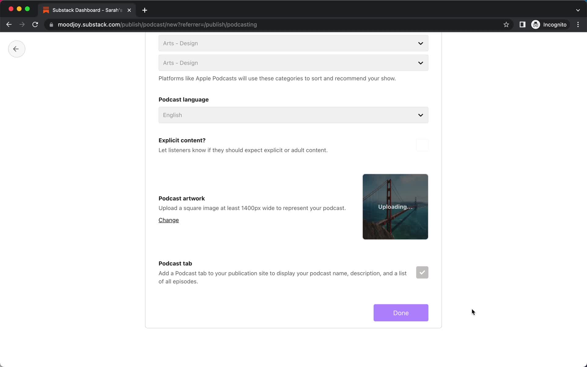This screenshot has height=367, width=587.
Task: Click the Incognito profile icon
Action: coord(535,24)
